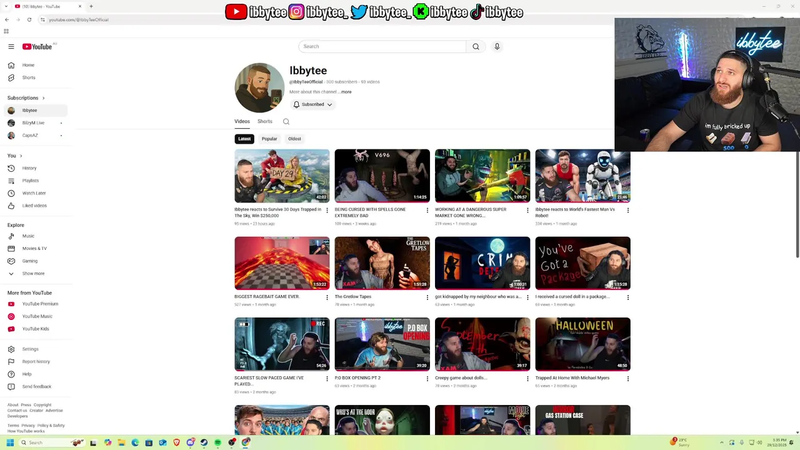Open Report history
This screenshot has height=450, width=800.
(35, 361)
